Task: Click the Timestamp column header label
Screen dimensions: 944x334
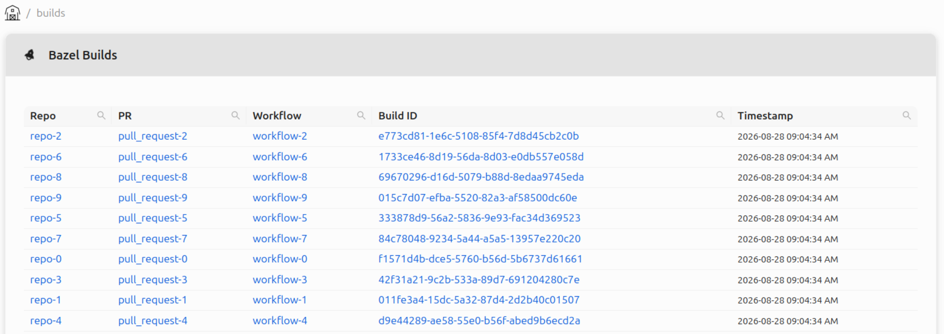Action: tap(765, 116)
